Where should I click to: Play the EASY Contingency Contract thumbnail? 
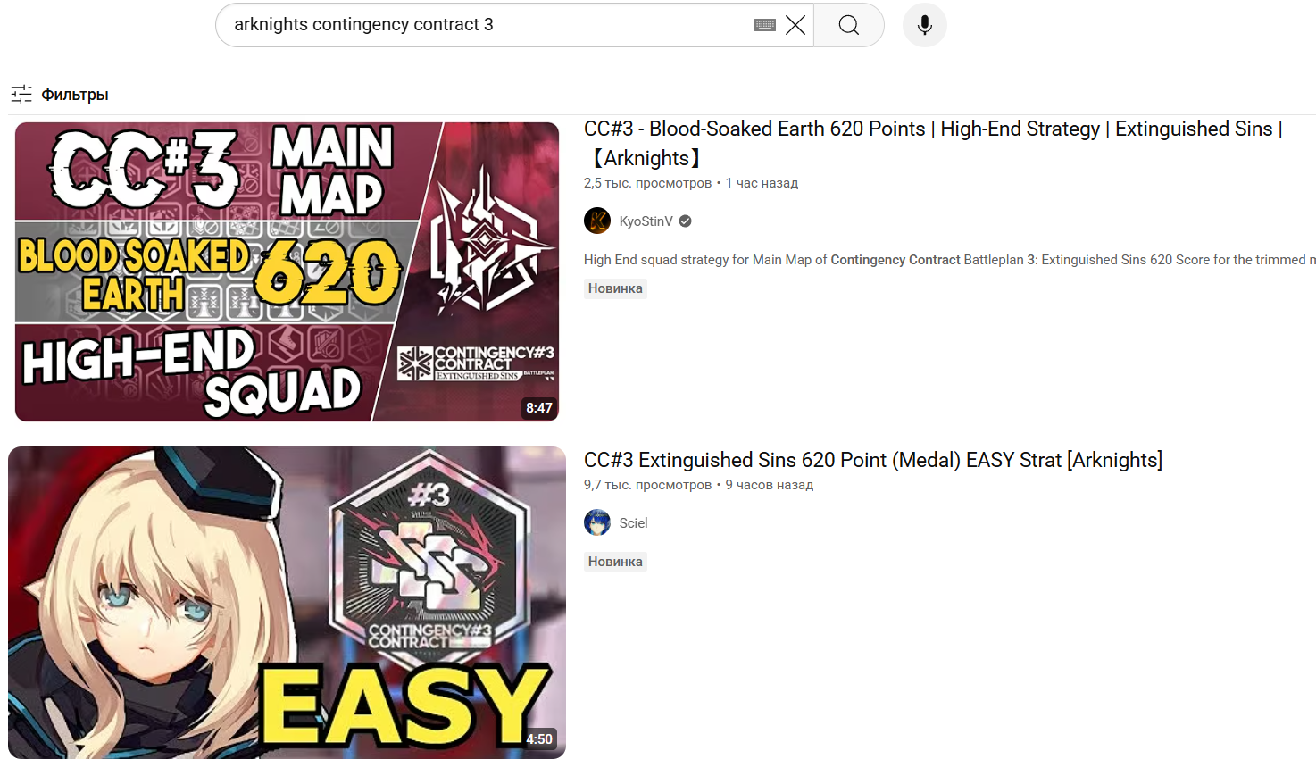287,603
